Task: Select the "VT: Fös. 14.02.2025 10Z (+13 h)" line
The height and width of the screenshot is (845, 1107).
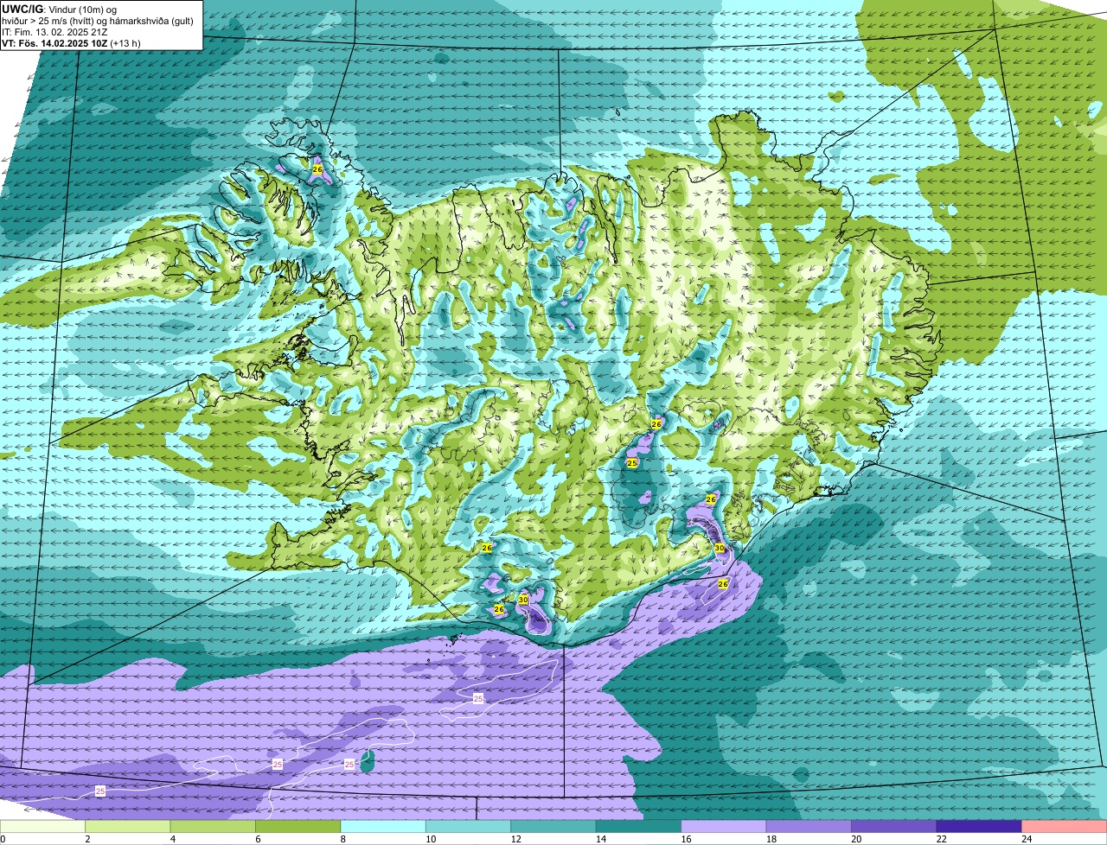Action: (x=71, y=43)
